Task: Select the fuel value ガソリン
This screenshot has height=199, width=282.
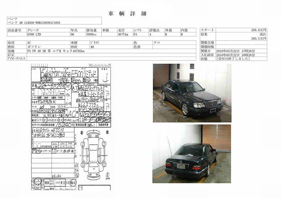Action: (x=34, y=47)
